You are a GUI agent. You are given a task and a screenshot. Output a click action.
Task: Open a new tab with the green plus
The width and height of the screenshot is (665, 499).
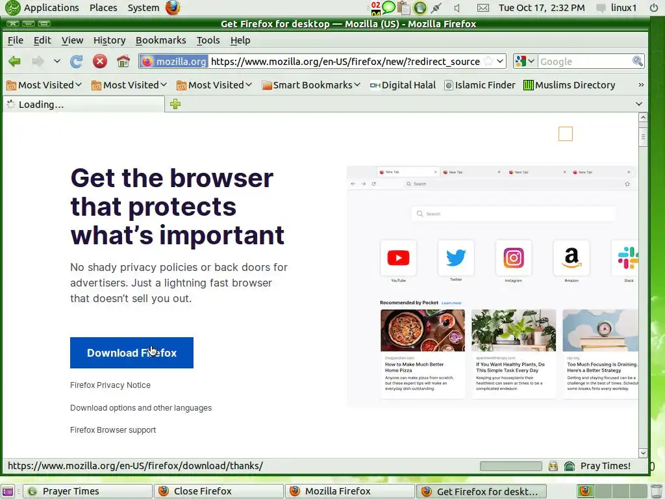(x=175, y=104)
